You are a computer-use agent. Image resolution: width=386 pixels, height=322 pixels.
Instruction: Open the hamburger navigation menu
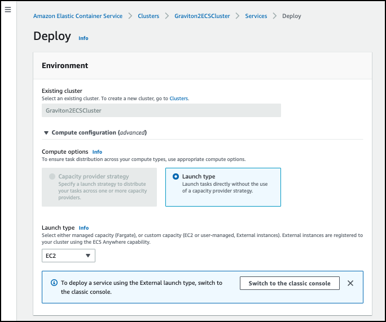(8, 10)
